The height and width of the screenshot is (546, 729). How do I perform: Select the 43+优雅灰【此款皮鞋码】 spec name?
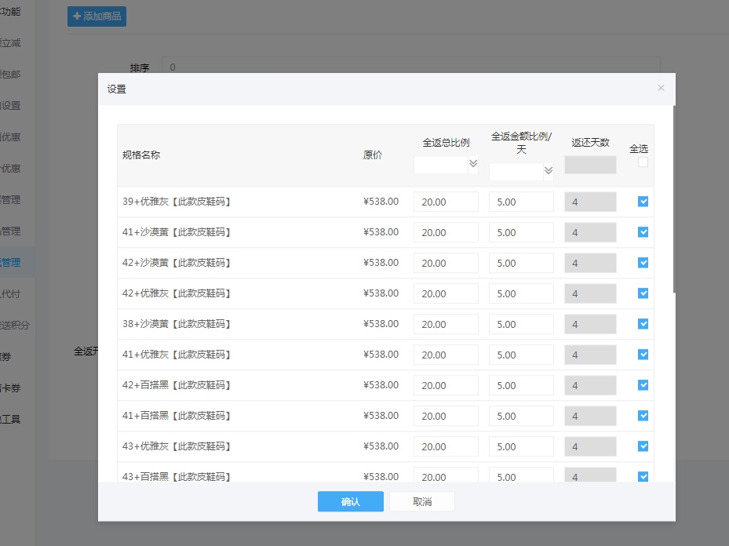pos(177,446)
